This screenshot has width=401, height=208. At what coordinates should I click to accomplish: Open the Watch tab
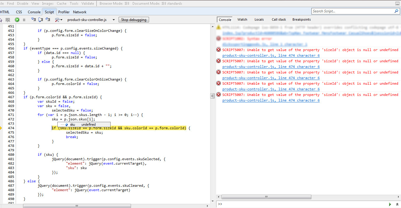pyautogui.click(x=242, y=19)
